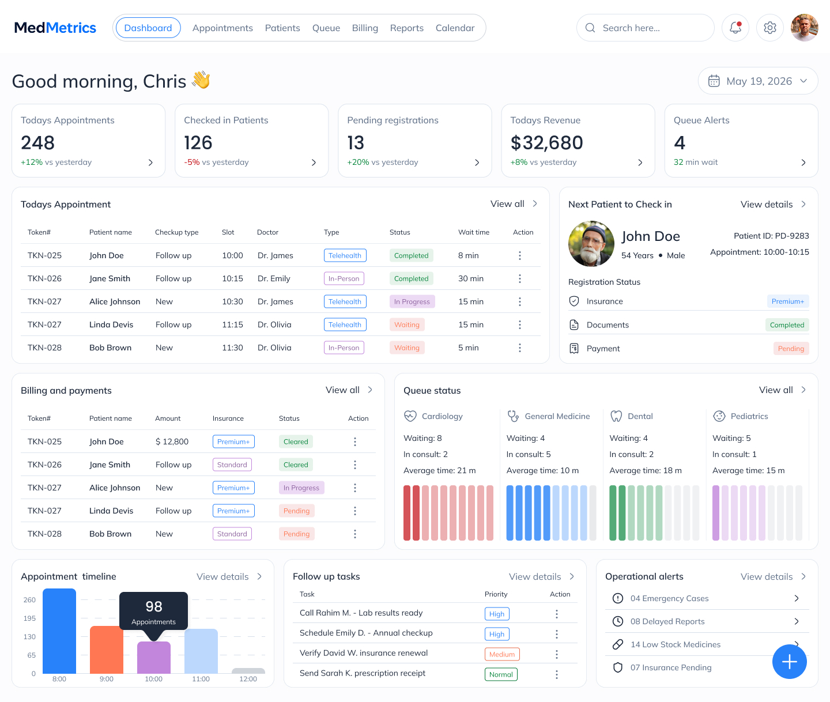Click the orange 9:00 bar in timeline

tap(107, 650)
